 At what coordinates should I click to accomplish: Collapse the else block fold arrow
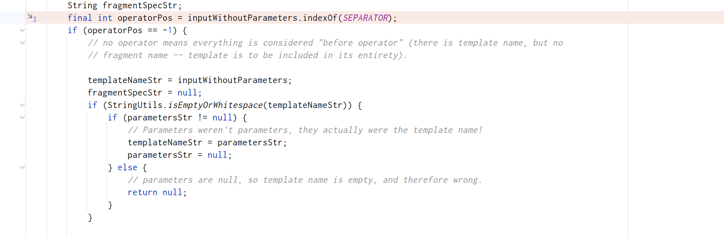23,167
